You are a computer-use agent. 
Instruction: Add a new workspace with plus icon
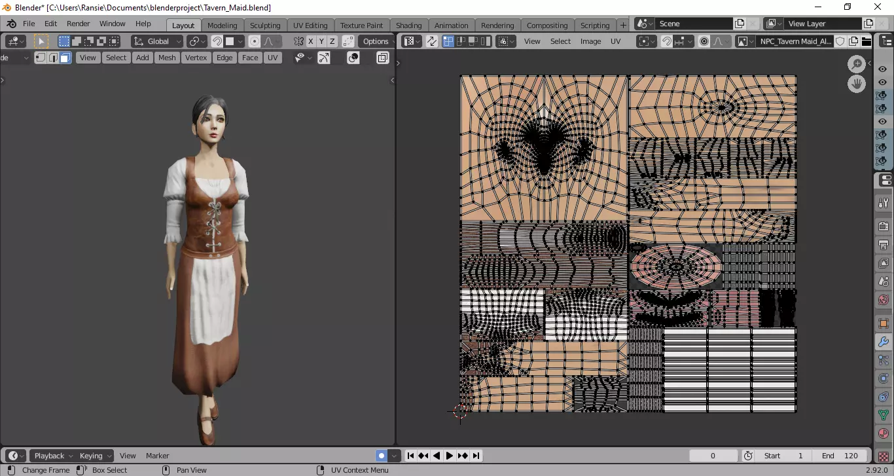tap(623, 25)
